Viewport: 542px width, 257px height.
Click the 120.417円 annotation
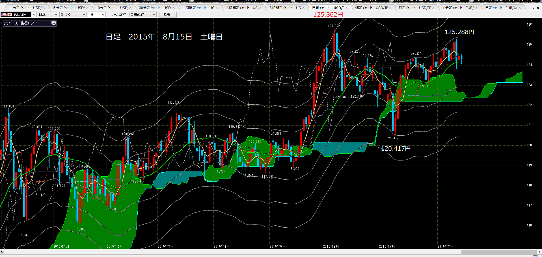(396, 148)
